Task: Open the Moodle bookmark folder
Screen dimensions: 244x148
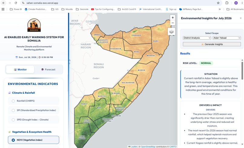Action: tap(67, 9)
